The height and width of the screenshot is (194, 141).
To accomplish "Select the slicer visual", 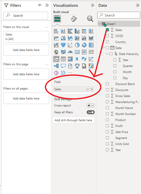I will point(56,59).
